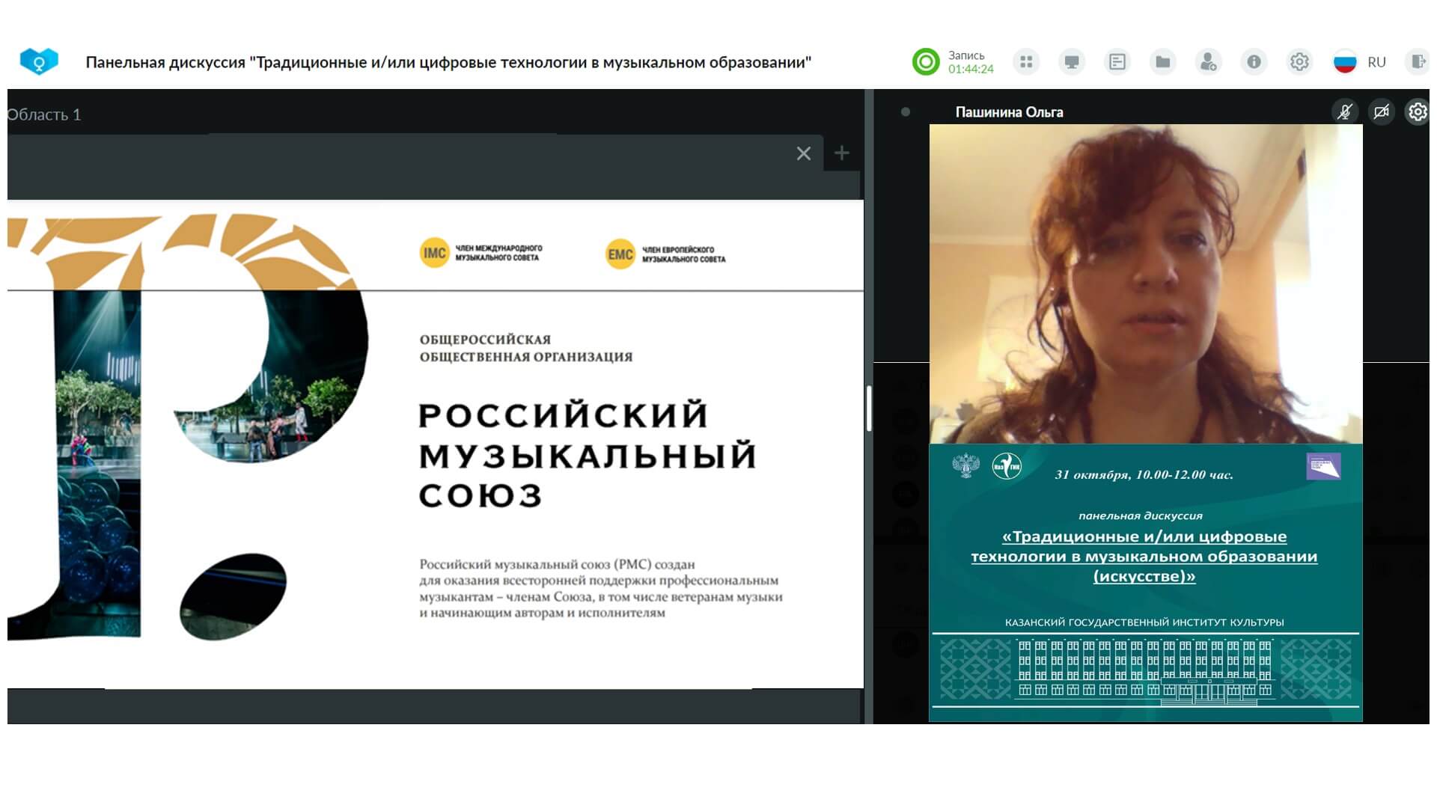
Task: Click the information icon
Action: (x=1254, y=61)
